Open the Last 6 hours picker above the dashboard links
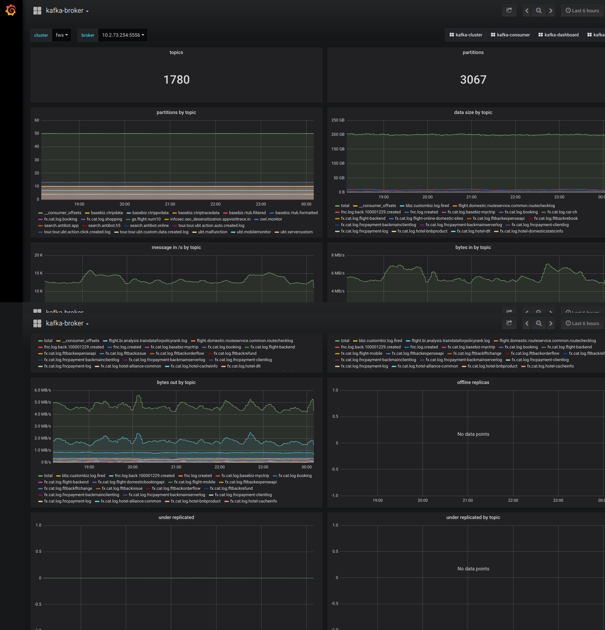 pos(582,10)
